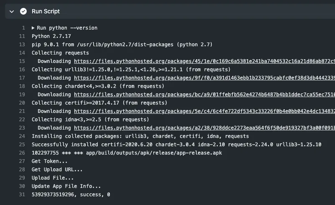Open the chardet download link on line 19
Viewport: 335px width, 205px height.
(x=204, y=95)
